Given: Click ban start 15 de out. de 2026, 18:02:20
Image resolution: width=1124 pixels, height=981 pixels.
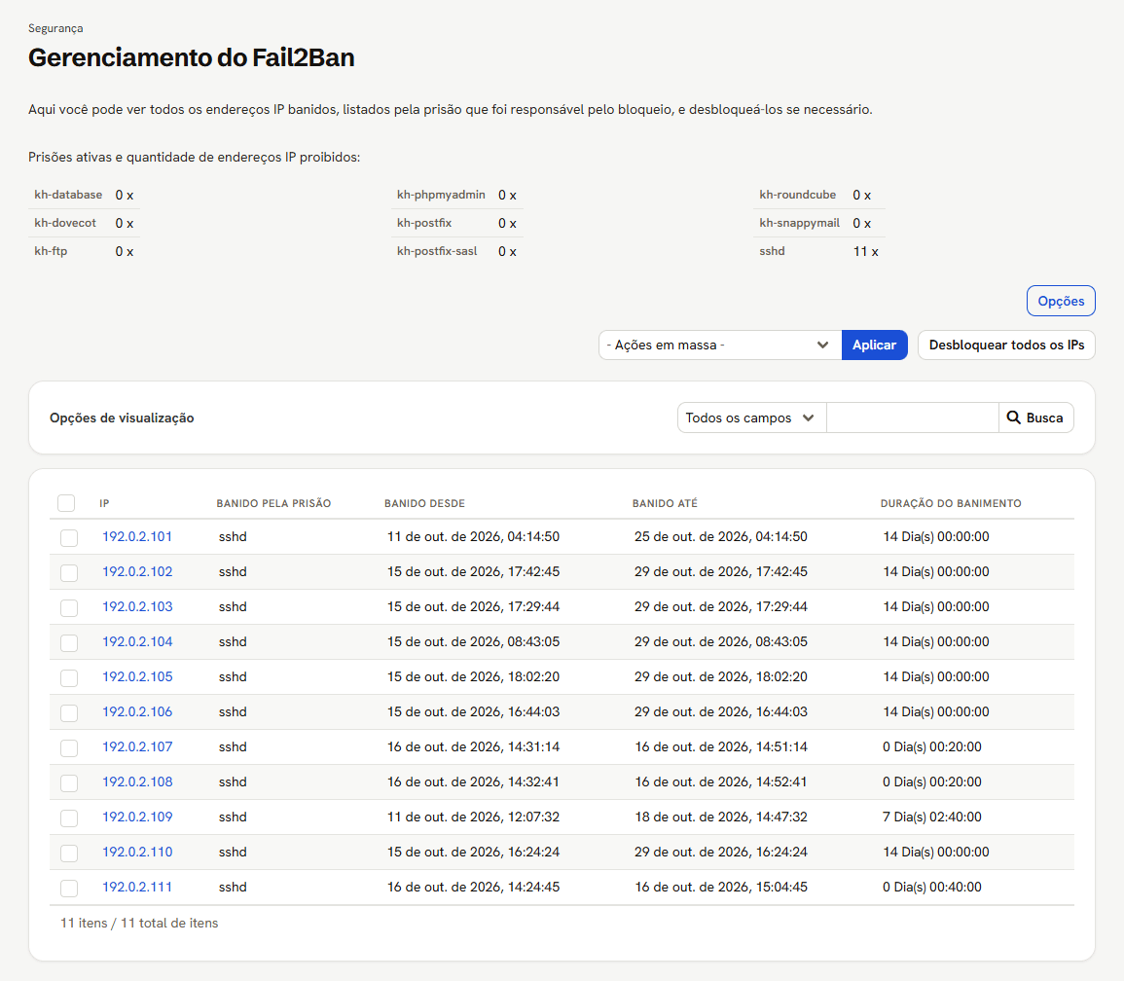Looking at the screenshot, I should click(473, 677).
